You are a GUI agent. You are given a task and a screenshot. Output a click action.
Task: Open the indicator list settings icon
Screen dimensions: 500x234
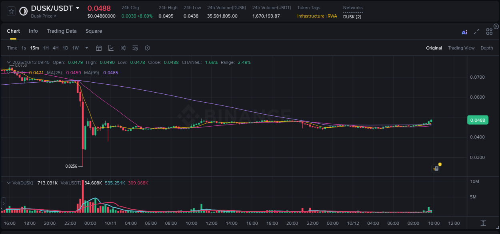pyautogui.click(x=135, y=48)
